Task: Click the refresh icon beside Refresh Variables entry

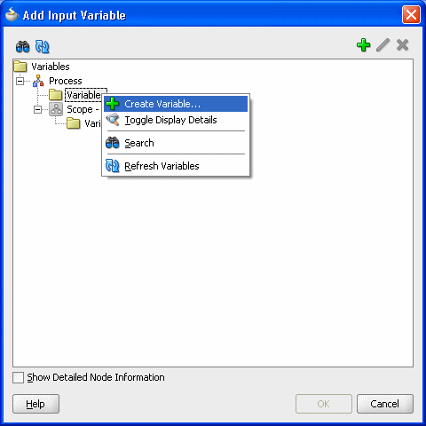Action: point(113,166)
